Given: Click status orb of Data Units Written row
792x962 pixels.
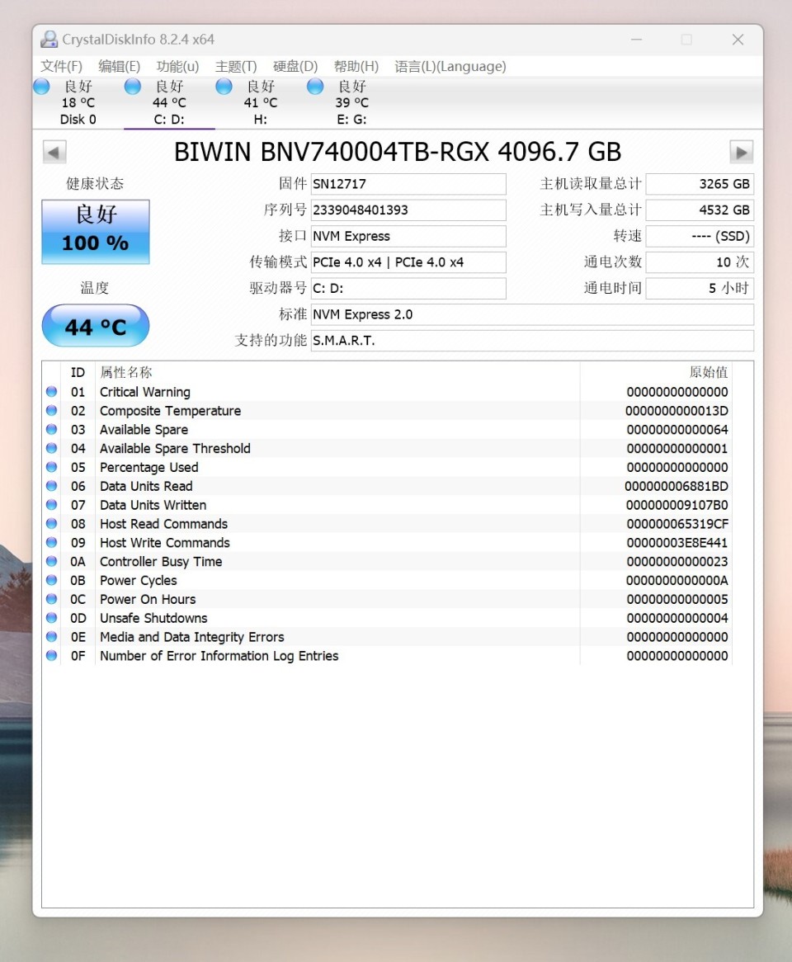Looking at the screenshot, I should click(51, 504).
